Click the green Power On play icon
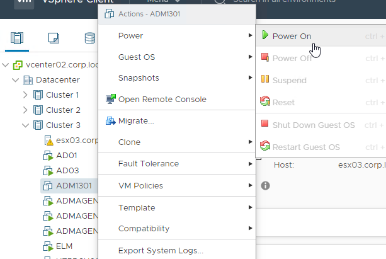 (x=265, y=35)
